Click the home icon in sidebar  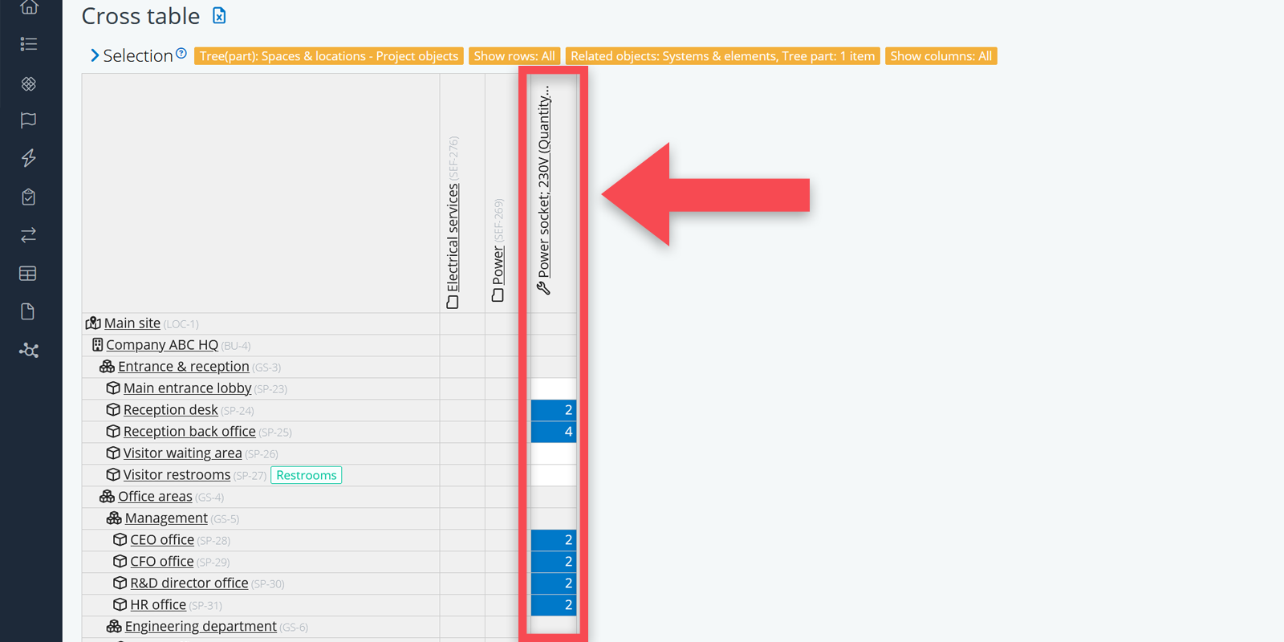point(29,7)
